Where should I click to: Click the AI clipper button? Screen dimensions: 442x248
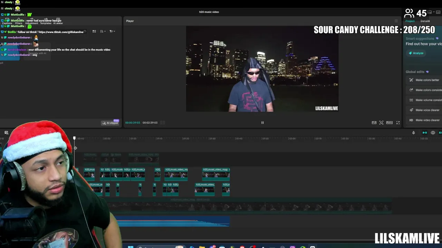pyautogui.click(x=110, y=123)
